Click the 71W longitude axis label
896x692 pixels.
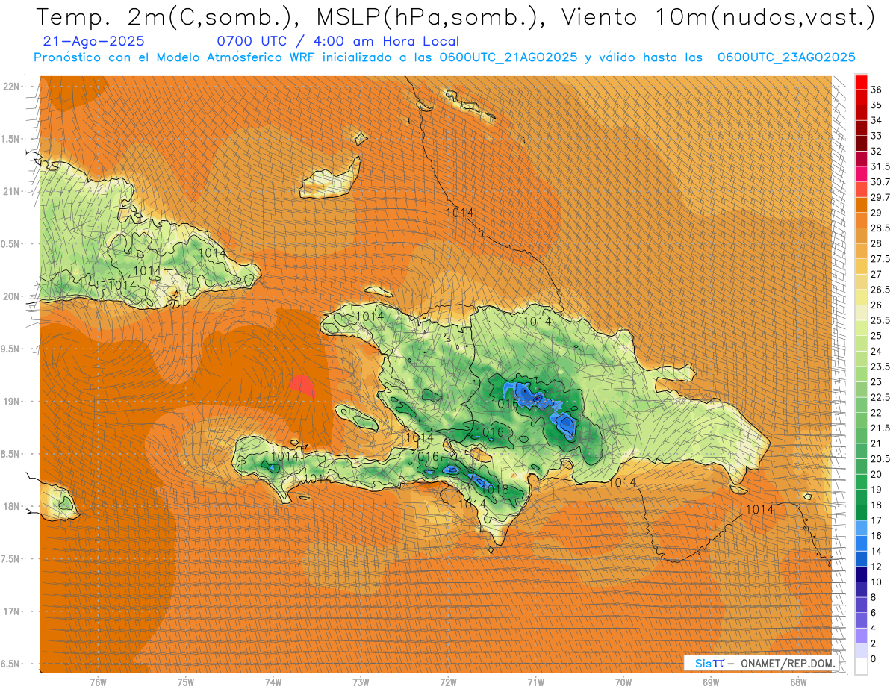click(x=535, y=682)
